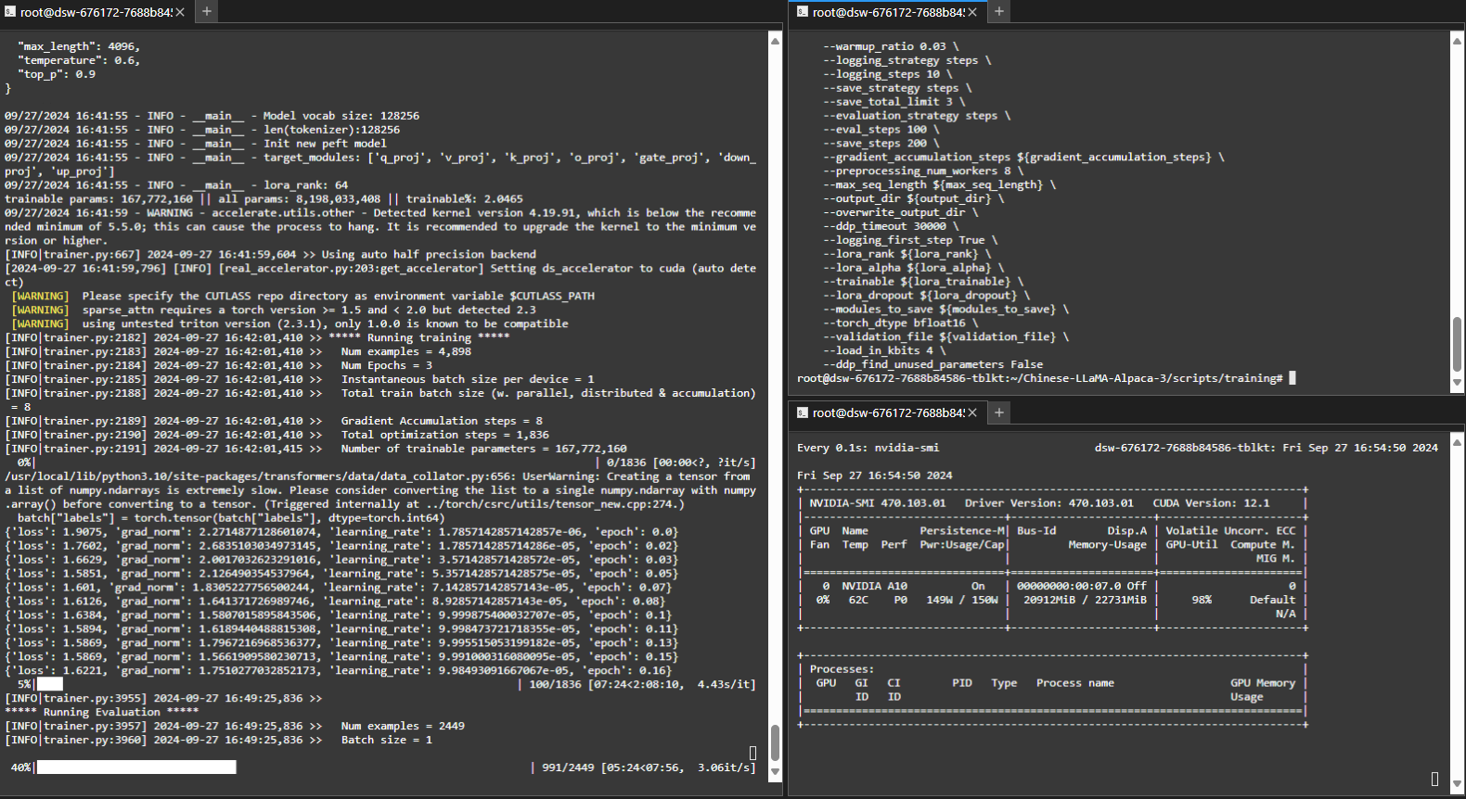Add new tab in bottom-right nvidia-smi pane

point(999,412)
